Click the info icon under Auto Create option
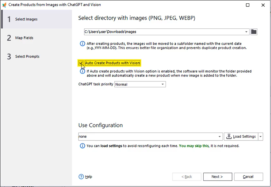271x187 pixels. [82, 71]
